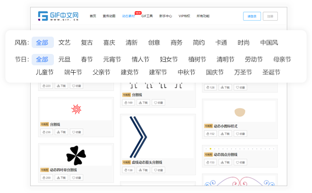Open the VIP特权 page
Image resolution: width=312 pixels, height=193 pixels.
(x=184, y=16)
